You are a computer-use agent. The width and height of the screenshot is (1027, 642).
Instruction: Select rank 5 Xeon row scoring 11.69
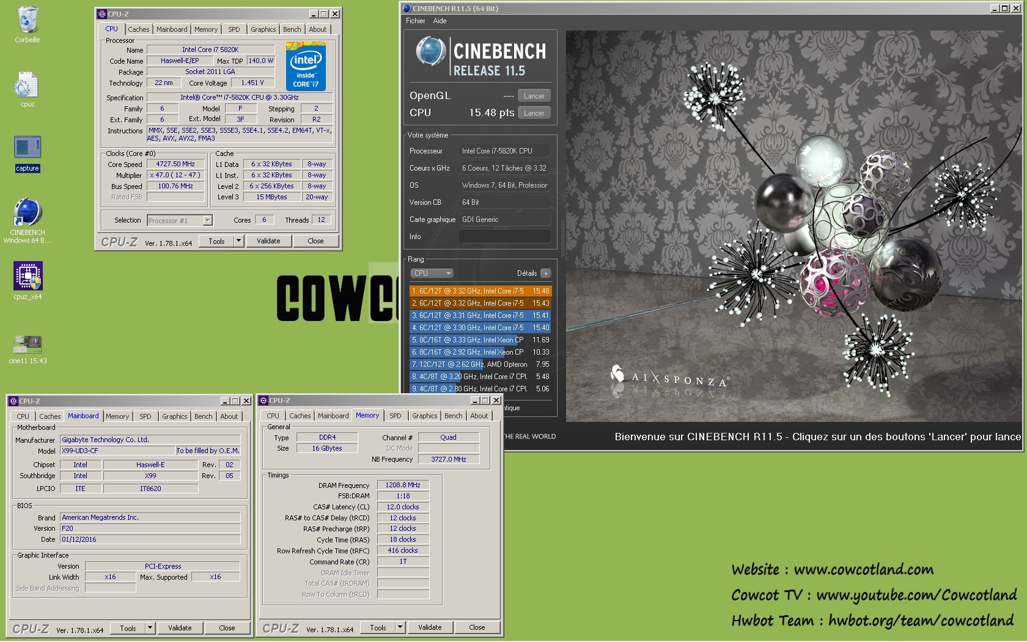pos(480,340)
